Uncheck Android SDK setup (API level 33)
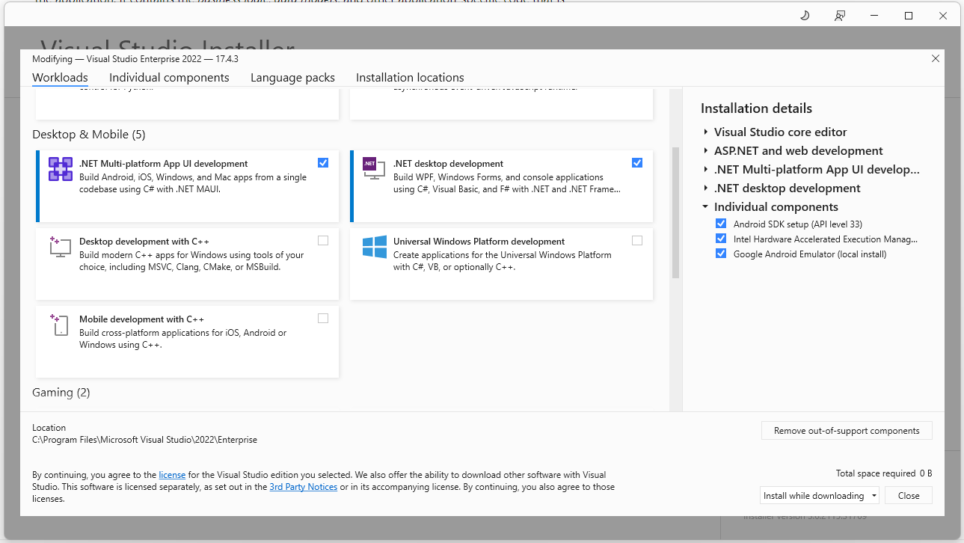This screenshot has height=543, width=964. pyautogui.click(x=721, y=224)
